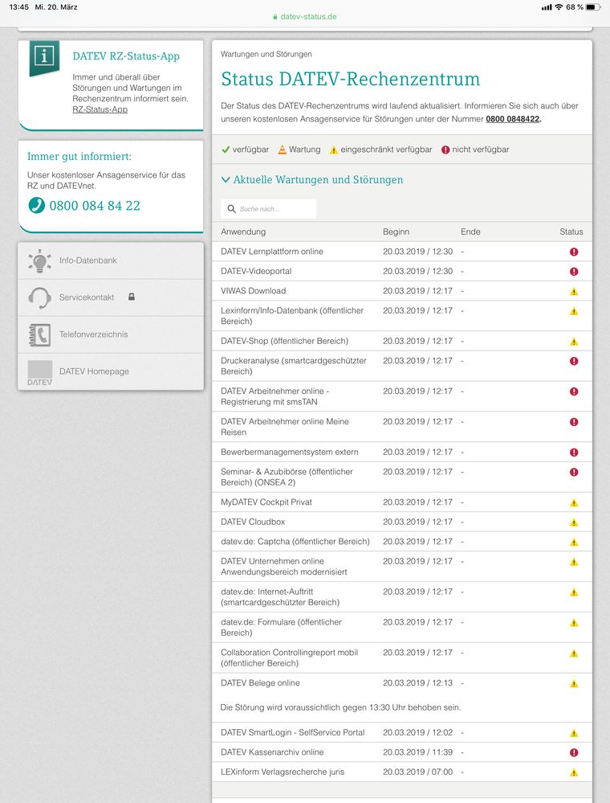Click the lock icon next to Servicekontakt
Screen dimensions: 610x803
[132, 297]
